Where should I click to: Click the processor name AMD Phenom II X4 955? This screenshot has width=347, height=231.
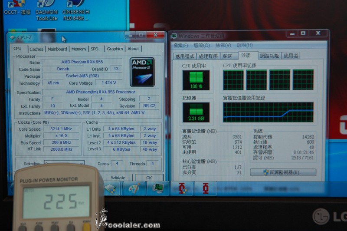[x=82, y=62]
